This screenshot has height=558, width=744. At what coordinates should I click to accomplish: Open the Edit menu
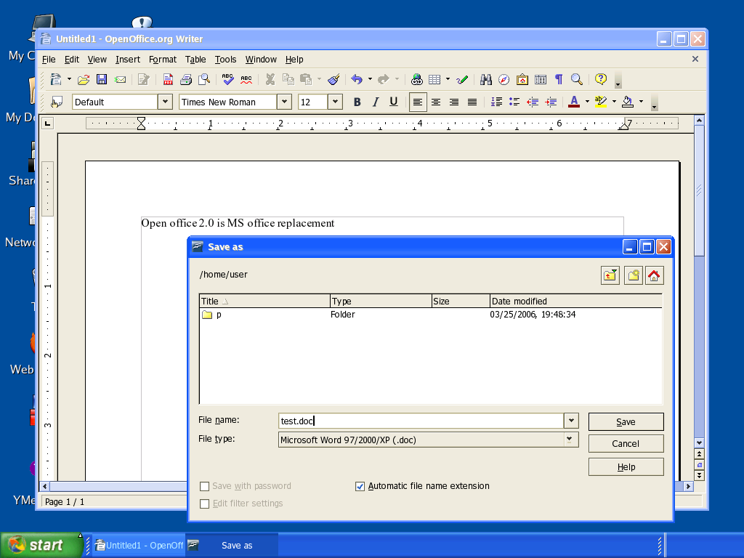[72, 60]
